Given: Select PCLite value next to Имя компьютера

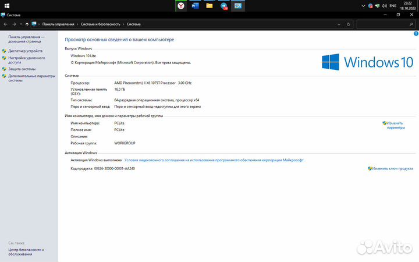Looking at the screenshot, I should point(119,123).
